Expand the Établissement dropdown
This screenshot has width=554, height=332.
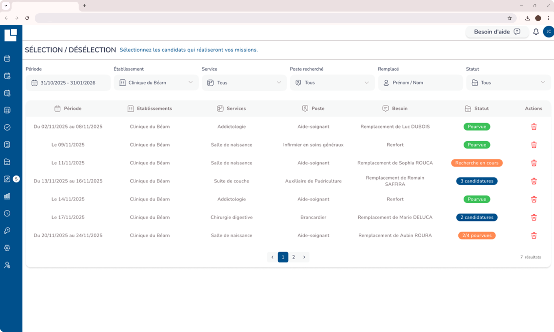156,83
